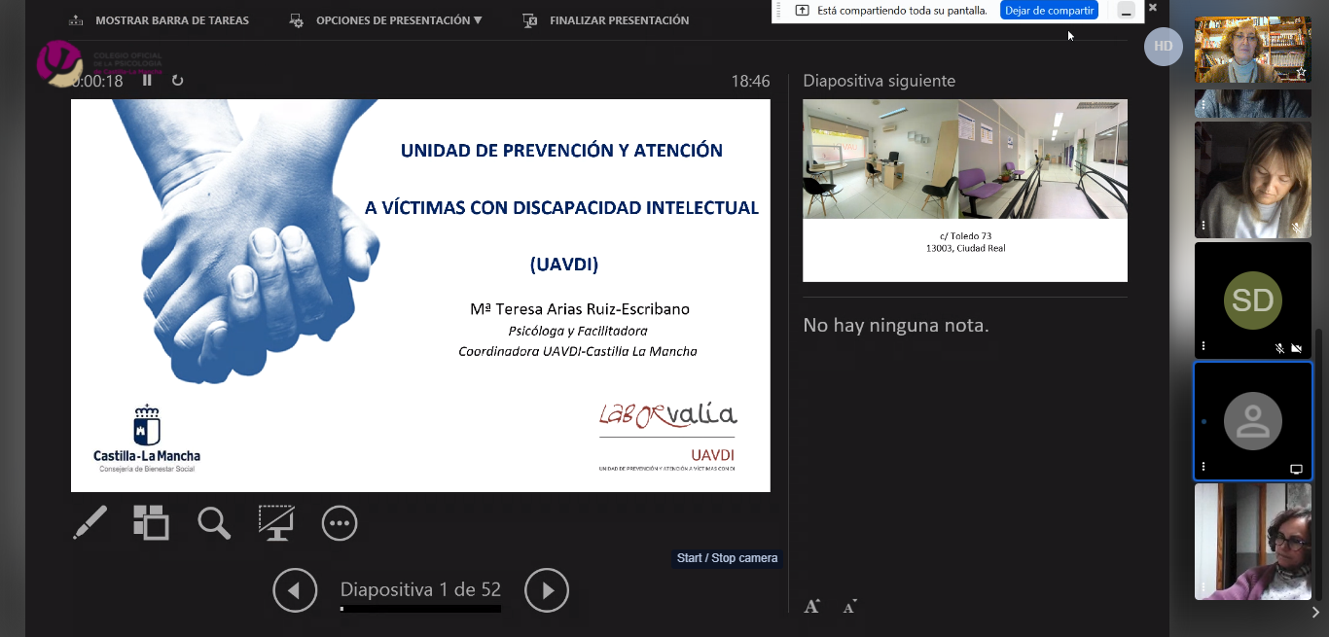Select the pen and laser pointer tool
This screenshot has height=637, width=1329.
[90, 523]
